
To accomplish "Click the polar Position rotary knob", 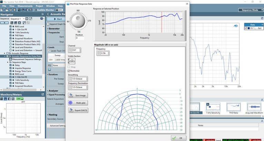I will tap(79, 21).
